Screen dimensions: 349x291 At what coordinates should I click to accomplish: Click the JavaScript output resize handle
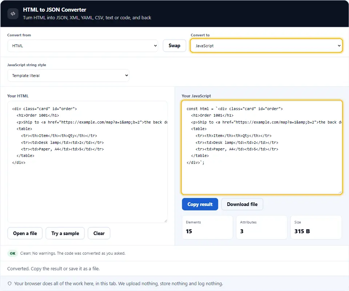340,192
